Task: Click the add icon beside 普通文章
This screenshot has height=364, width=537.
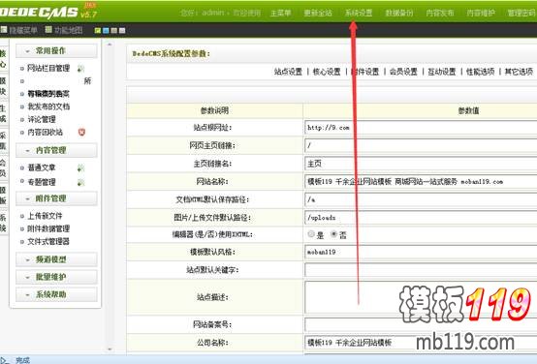Action: pos(80,168)
